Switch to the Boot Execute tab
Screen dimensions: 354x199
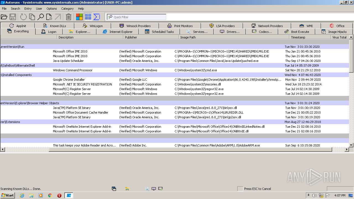(x=297, y=32)
